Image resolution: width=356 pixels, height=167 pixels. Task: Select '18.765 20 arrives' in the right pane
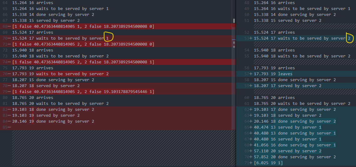point(274,97)
